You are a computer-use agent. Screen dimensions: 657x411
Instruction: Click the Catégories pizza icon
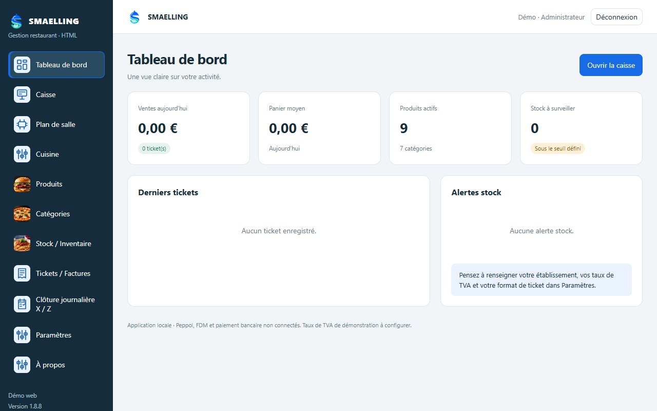click(22, 214)
